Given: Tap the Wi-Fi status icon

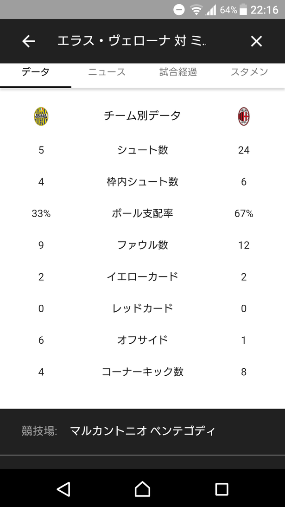Looking at the screenshot, I should click(196, 10).
